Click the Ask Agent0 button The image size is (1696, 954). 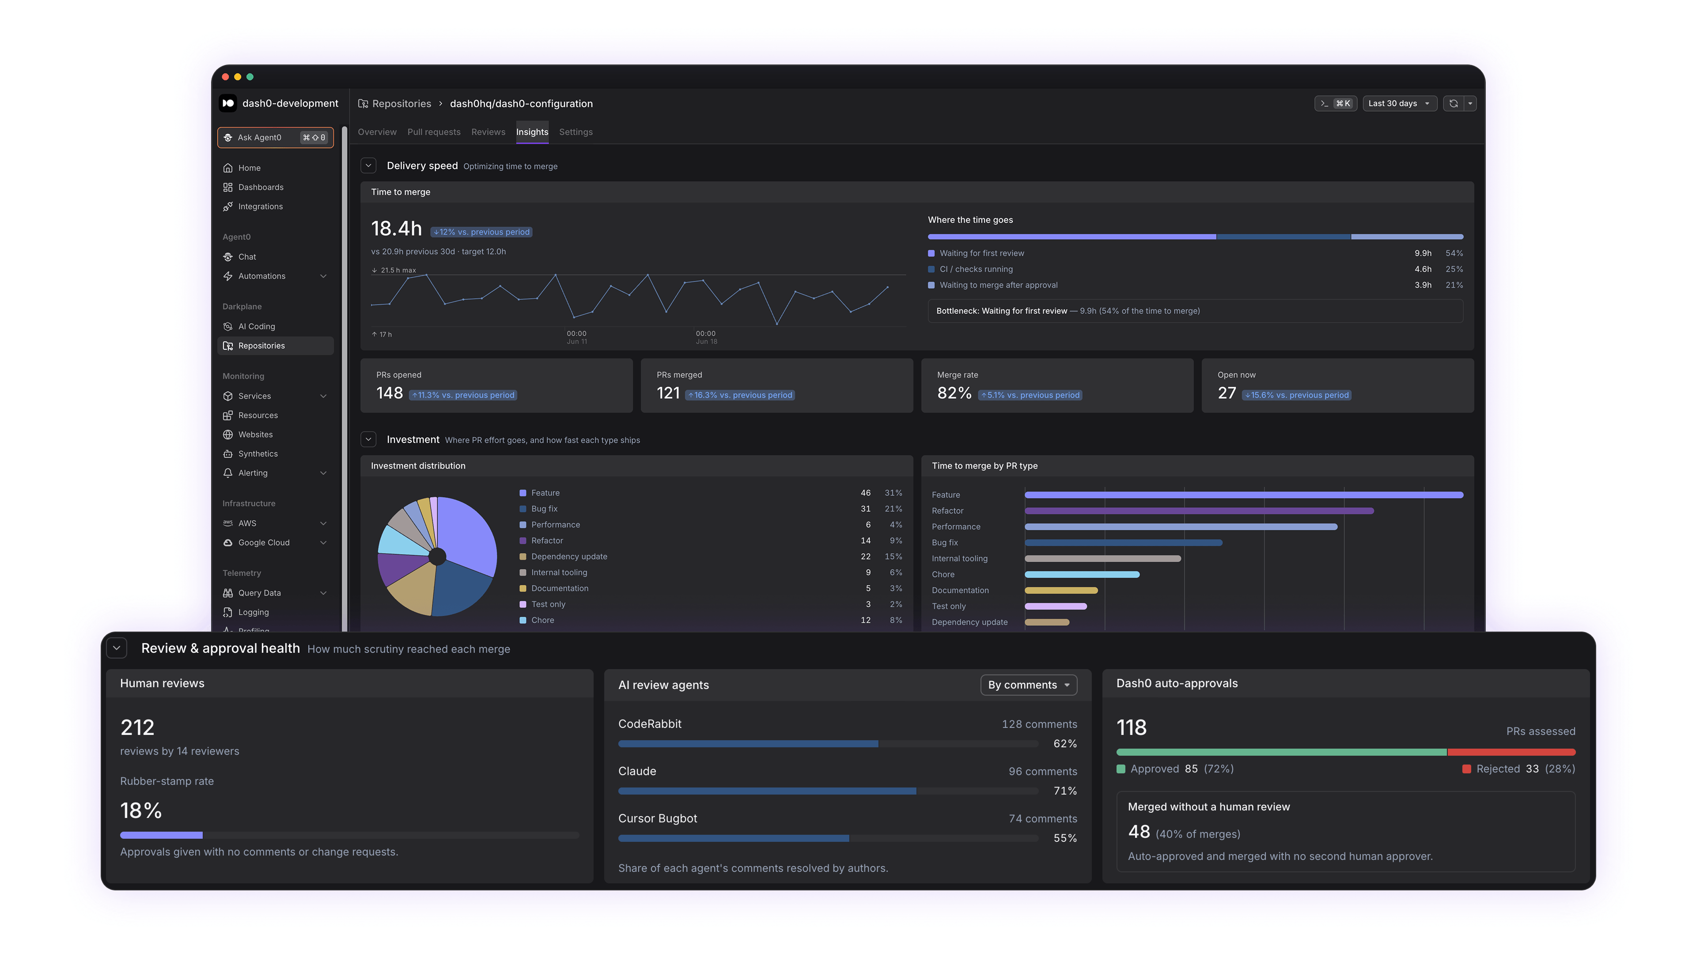275,138
